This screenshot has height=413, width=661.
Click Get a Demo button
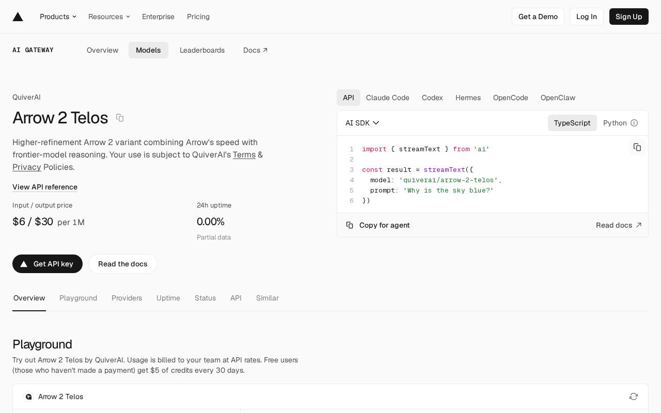point(538,17)
